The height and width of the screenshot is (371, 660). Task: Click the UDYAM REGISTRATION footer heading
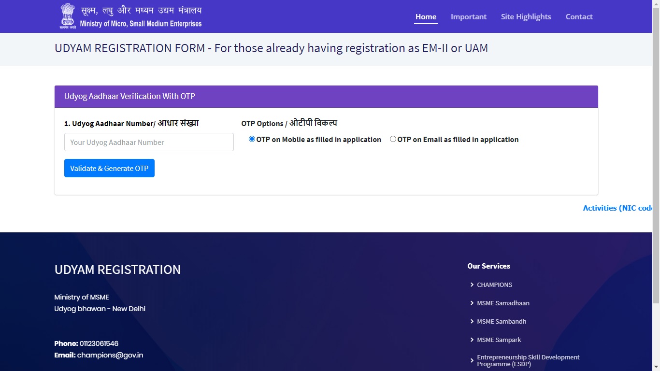(117, 270)
